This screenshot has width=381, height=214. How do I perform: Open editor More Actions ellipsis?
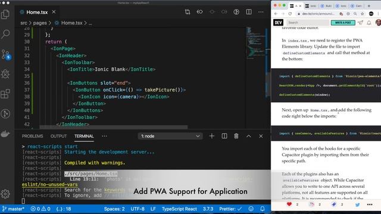tap(261, 12)
